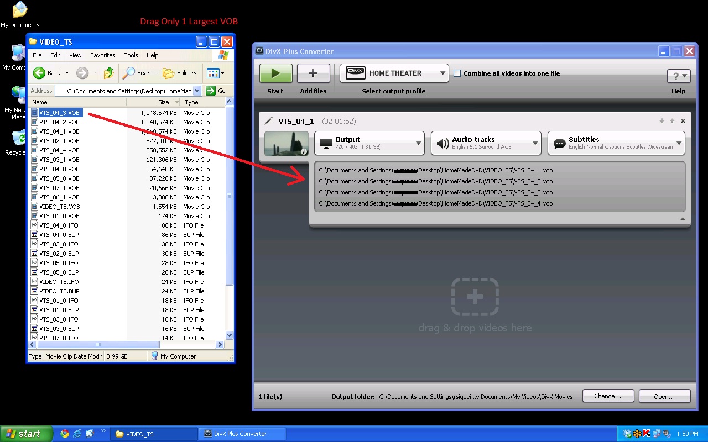Open the Favorites menu in Explorer

tap(102, 55)
